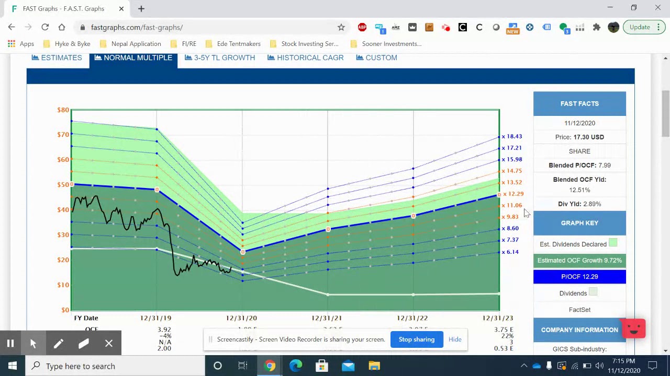Reload the Fast Graphs page
The image size is (670, 376).
45,27
